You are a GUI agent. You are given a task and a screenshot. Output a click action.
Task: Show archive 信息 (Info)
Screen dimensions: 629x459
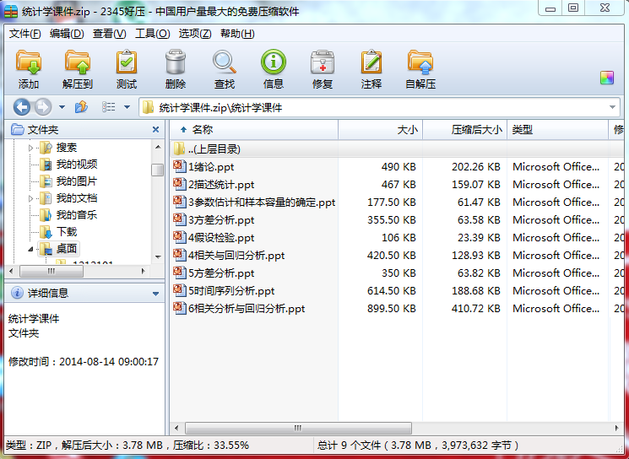(274, 69)
